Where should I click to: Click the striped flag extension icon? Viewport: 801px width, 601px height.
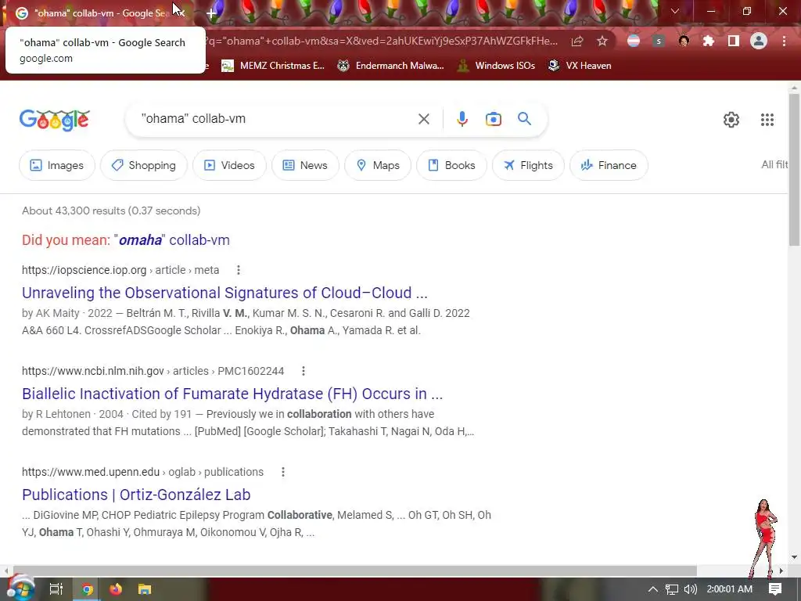[x=634, y=41]
